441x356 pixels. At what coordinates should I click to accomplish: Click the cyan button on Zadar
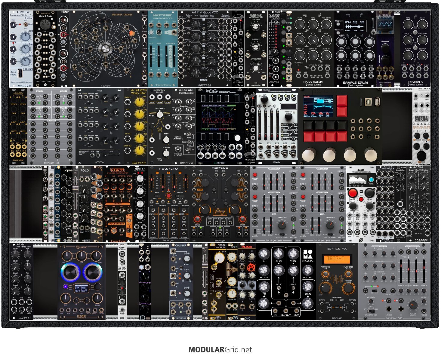tap(371, 180)
